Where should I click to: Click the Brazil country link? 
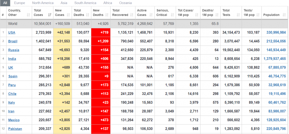pyautogui.click(x=13, y=41)
